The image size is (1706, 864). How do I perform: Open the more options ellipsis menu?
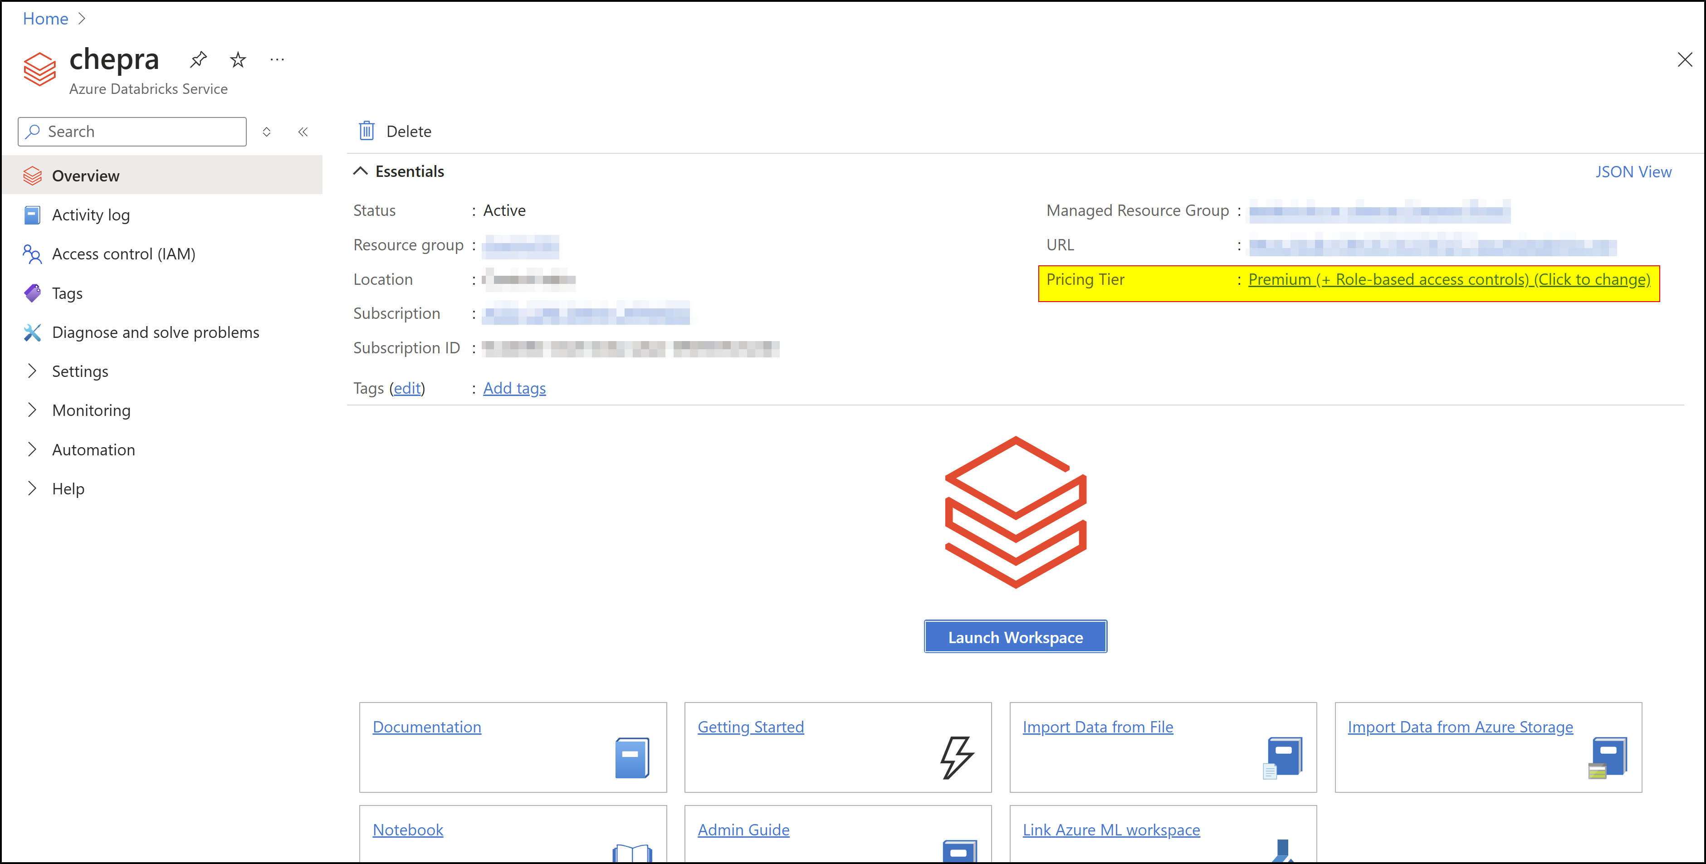277,59
